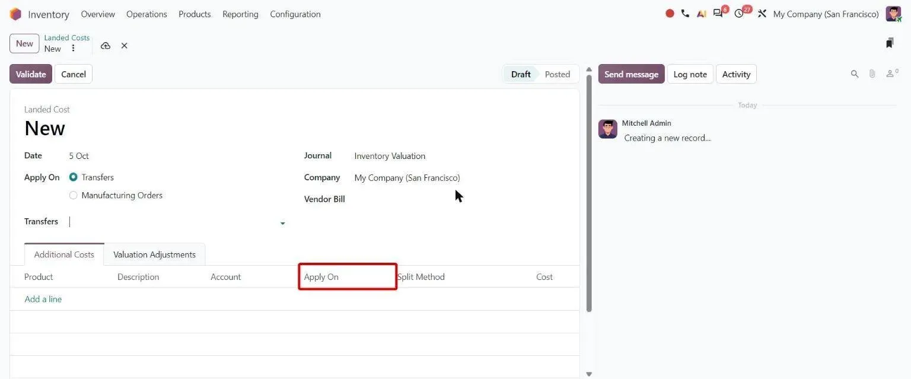
Task: Switch to the Additional Costs tab
Action: point(64,254)
